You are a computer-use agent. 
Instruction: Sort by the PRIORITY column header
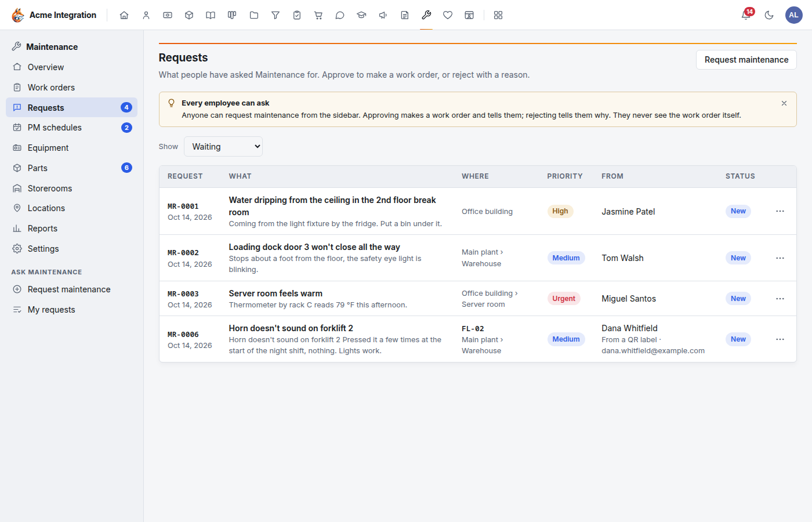[565, 176]
